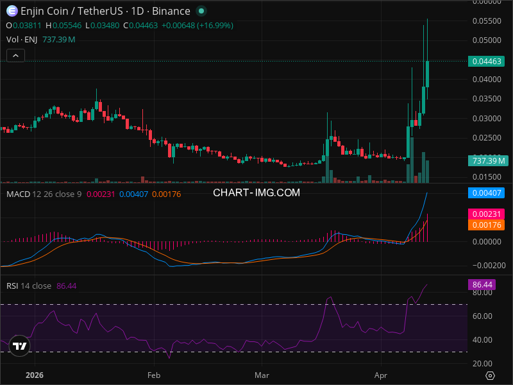Viewport: 513px width, 385px height.
Task: Click the Mar label on time axis
Action: point(262,375)
